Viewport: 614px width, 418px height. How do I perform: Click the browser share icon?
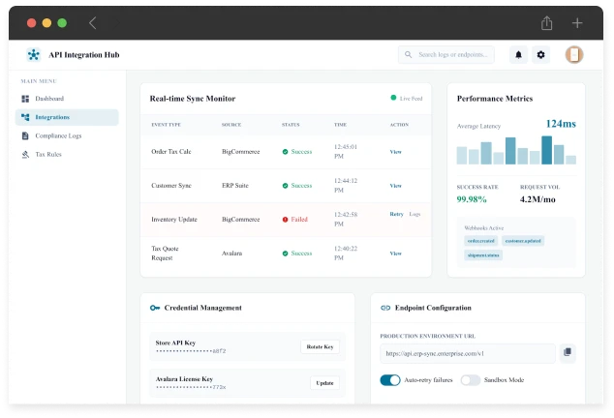[547, 23]
